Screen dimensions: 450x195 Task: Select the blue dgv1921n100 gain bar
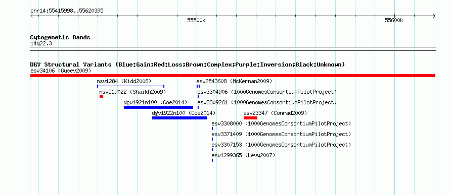pyautogui.click(x=158, y=107)
